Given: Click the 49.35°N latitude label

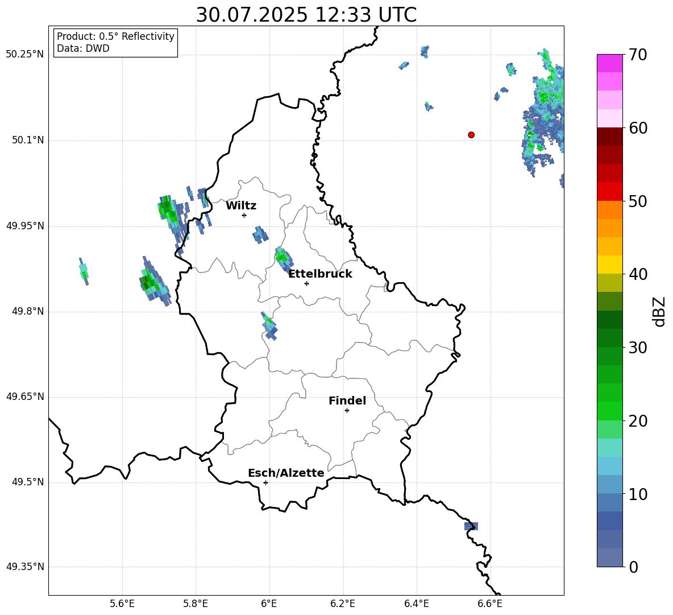Looking at the screenshot, I should pos(25,567).
